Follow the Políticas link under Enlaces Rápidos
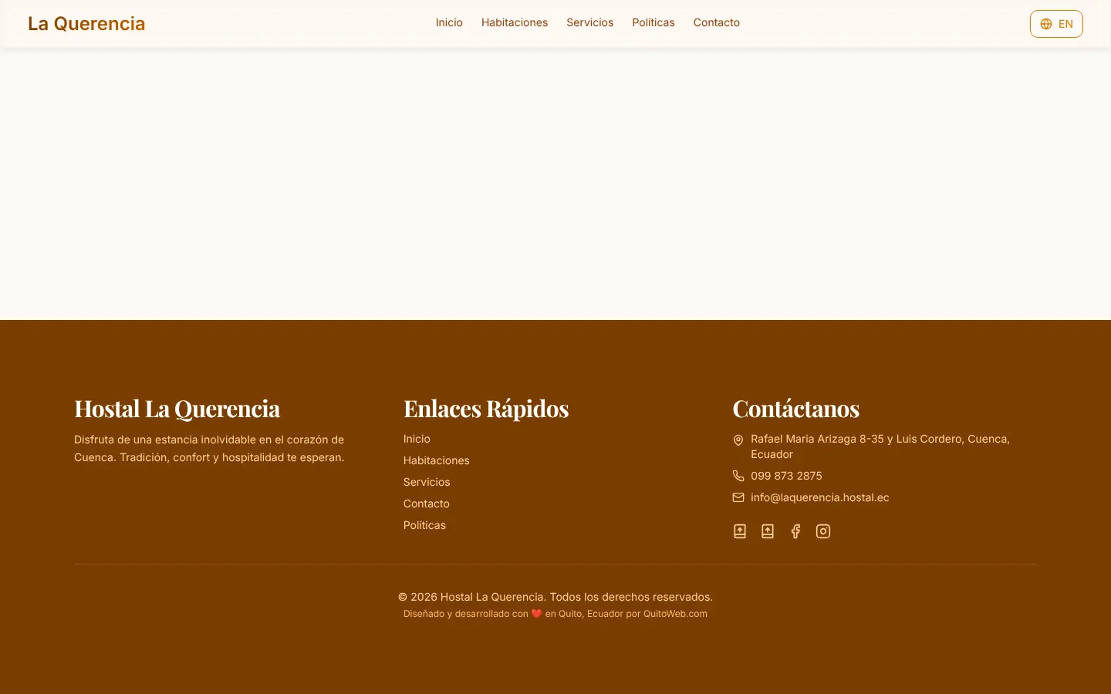 424,525
